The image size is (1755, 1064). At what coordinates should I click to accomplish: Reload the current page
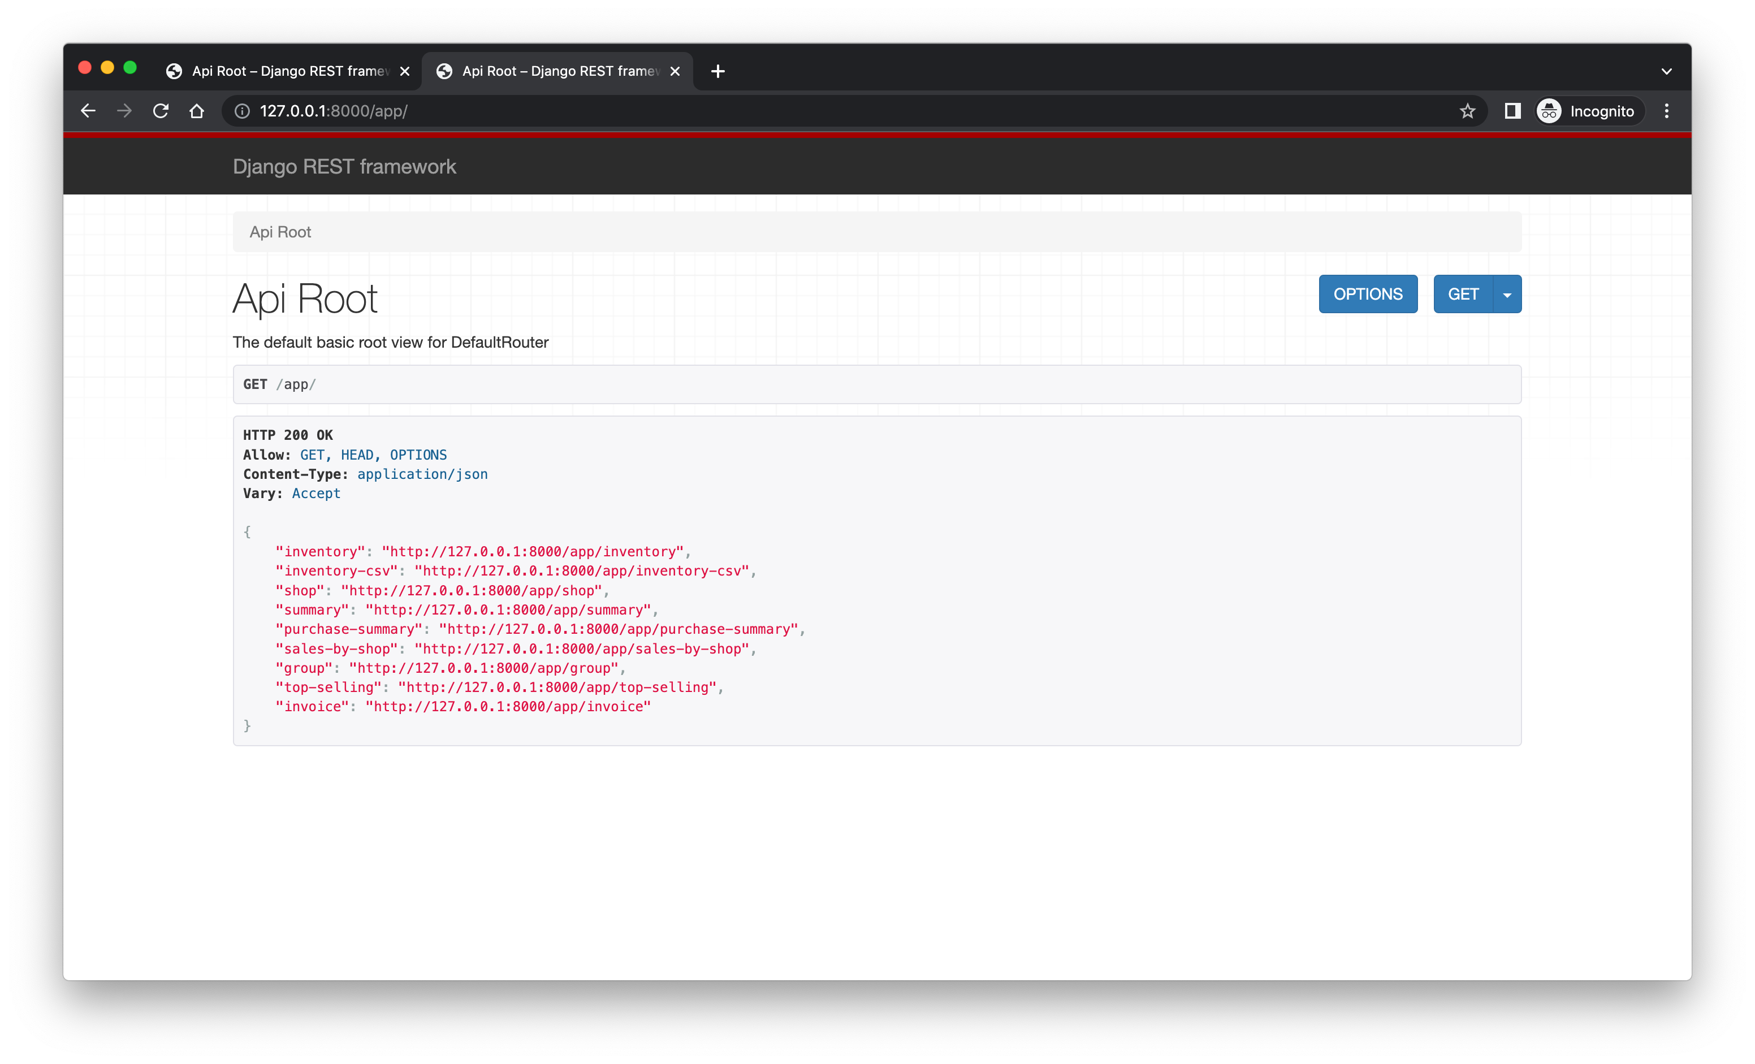(160, 111)
